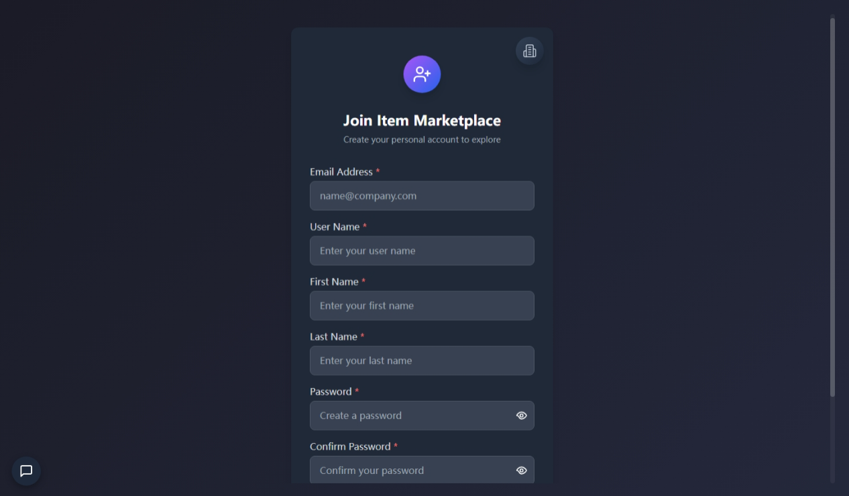The image size is (849, 496).
Task: Select the First Name text box
Action: coord(422,306)
